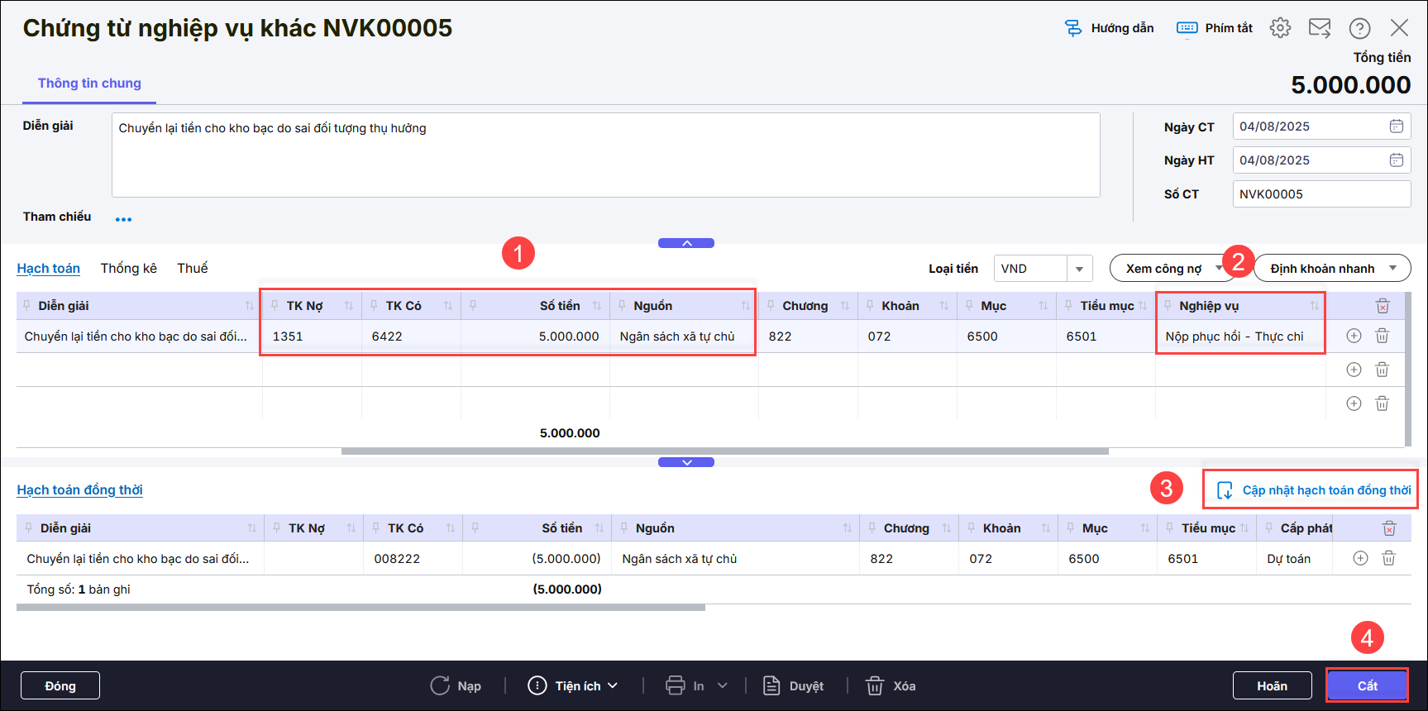Switch to the Thuế tab
The width and height of the screenshot is (1428, 711).
coord(192,268)
